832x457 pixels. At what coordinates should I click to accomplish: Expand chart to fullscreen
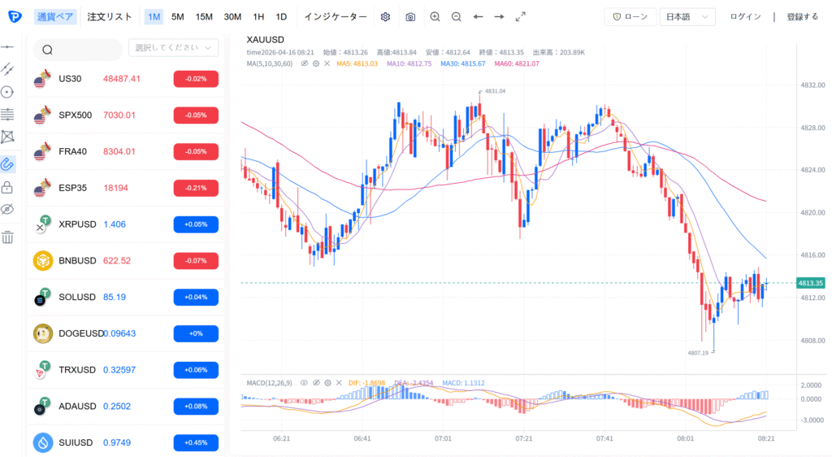click(521, 17)
